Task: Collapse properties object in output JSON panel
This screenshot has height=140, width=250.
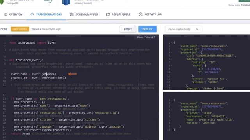Action: point(171,110)
